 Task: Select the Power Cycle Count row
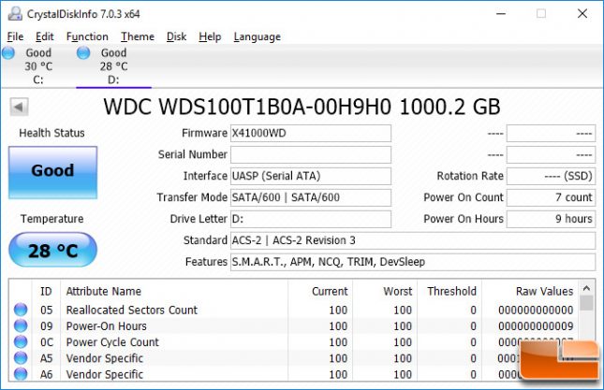(x=293, y=342)
